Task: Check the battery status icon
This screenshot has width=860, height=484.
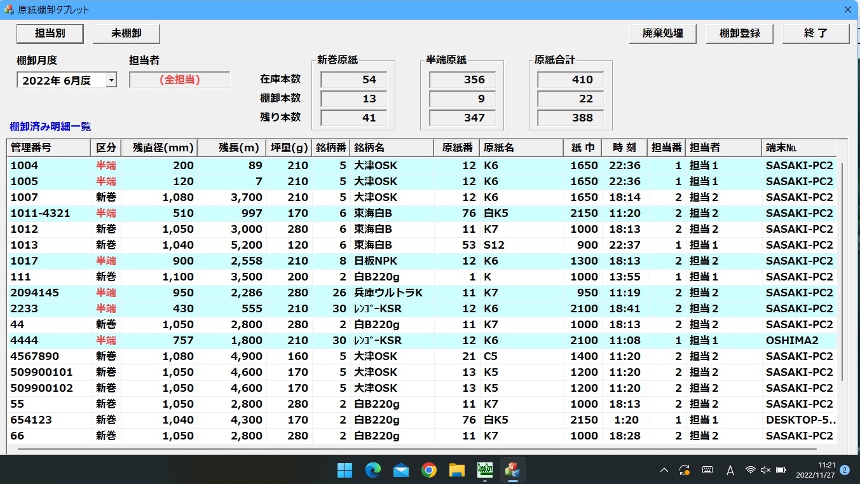Action: tap(782, 470)
